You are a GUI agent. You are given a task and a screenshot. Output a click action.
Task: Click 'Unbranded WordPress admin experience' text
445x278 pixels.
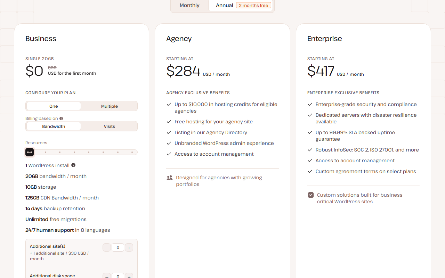coord(224,143)
